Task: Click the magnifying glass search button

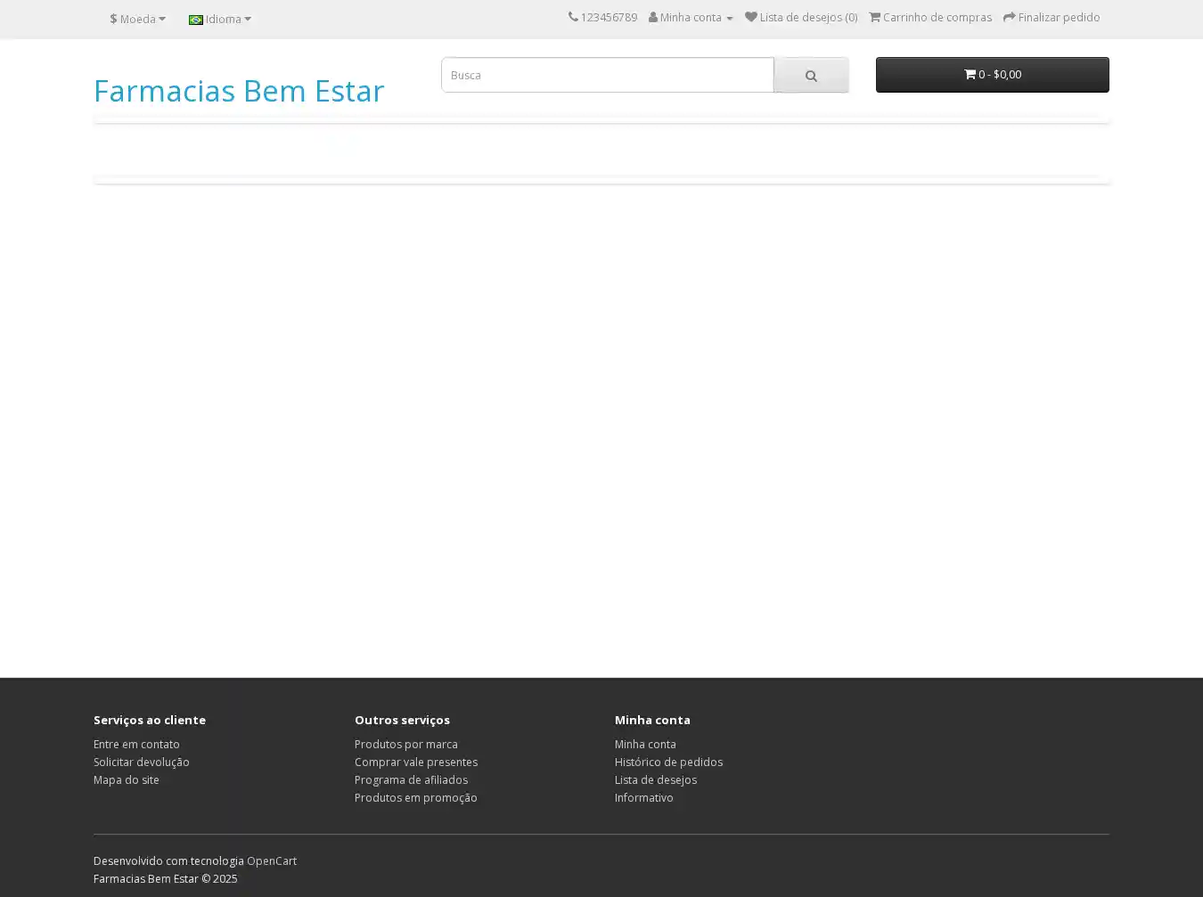Action: tap(811, 76)
